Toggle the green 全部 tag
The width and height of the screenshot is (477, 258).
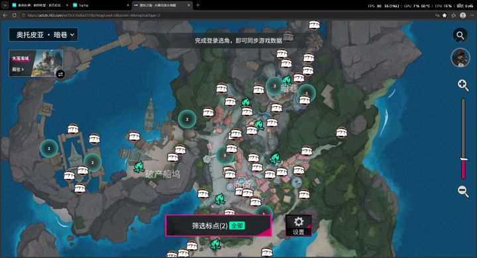pyautogui.click(x=237, y=226)
